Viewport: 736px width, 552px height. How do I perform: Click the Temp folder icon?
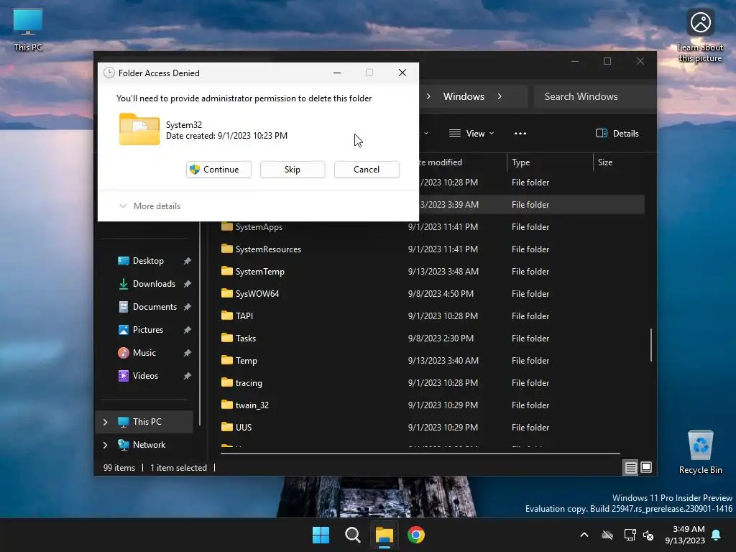point(227,360)
